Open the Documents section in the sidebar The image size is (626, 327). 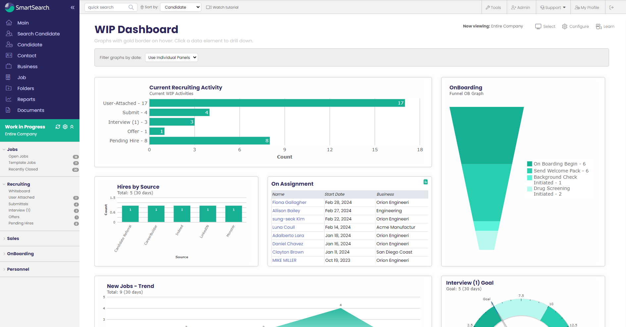(30, 110)
